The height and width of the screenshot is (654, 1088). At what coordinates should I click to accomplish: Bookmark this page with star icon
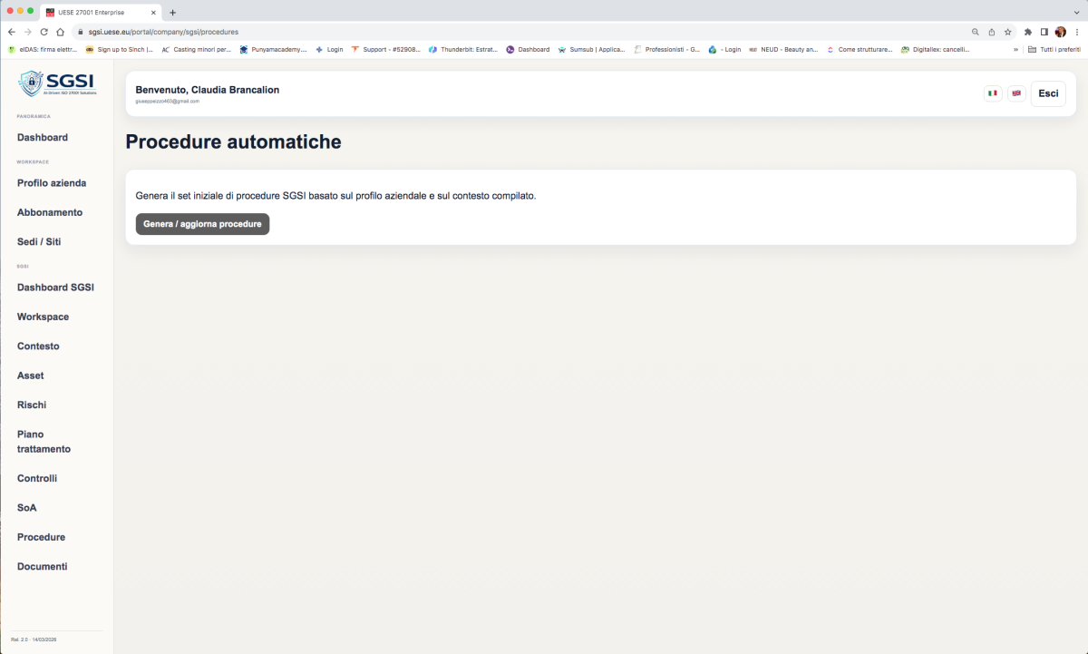click(1007, 32)
